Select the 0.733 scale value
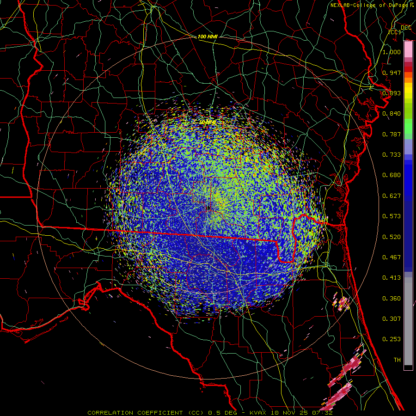The height and width of the screenshot is (416, 416). 392,155
